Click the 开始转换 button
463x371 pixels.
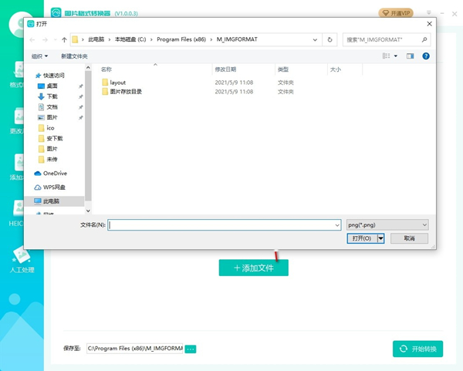(x=417, y=349)
